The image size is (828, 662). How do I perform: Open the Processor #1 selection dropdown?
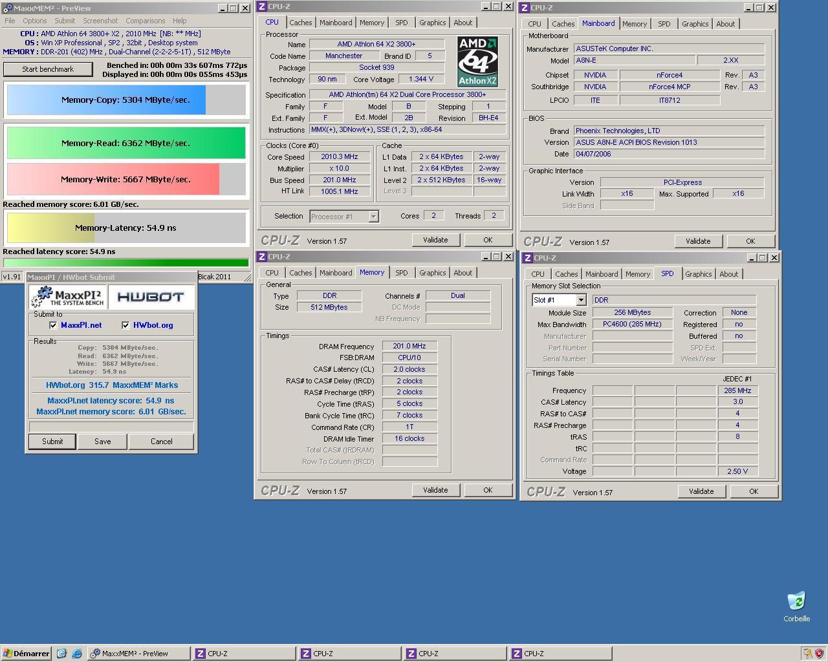tap(373, 217)
